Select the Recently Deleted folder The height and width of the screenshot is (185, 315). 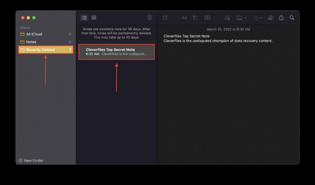coord(46,50)
